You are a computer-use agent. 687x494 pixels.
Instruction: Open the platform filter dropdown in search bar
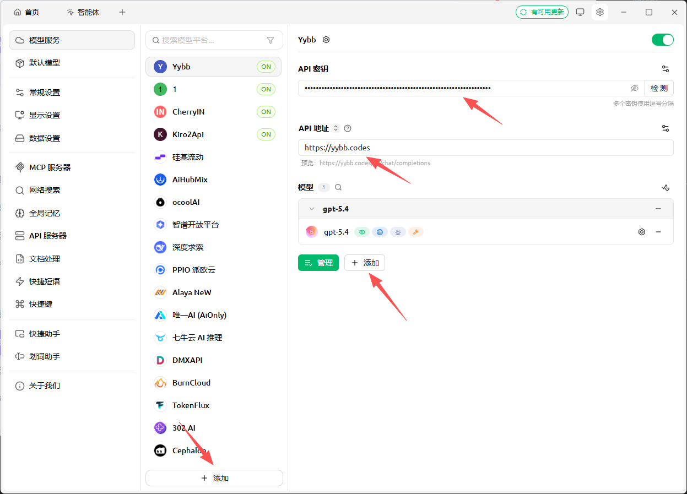click(271, 40)
